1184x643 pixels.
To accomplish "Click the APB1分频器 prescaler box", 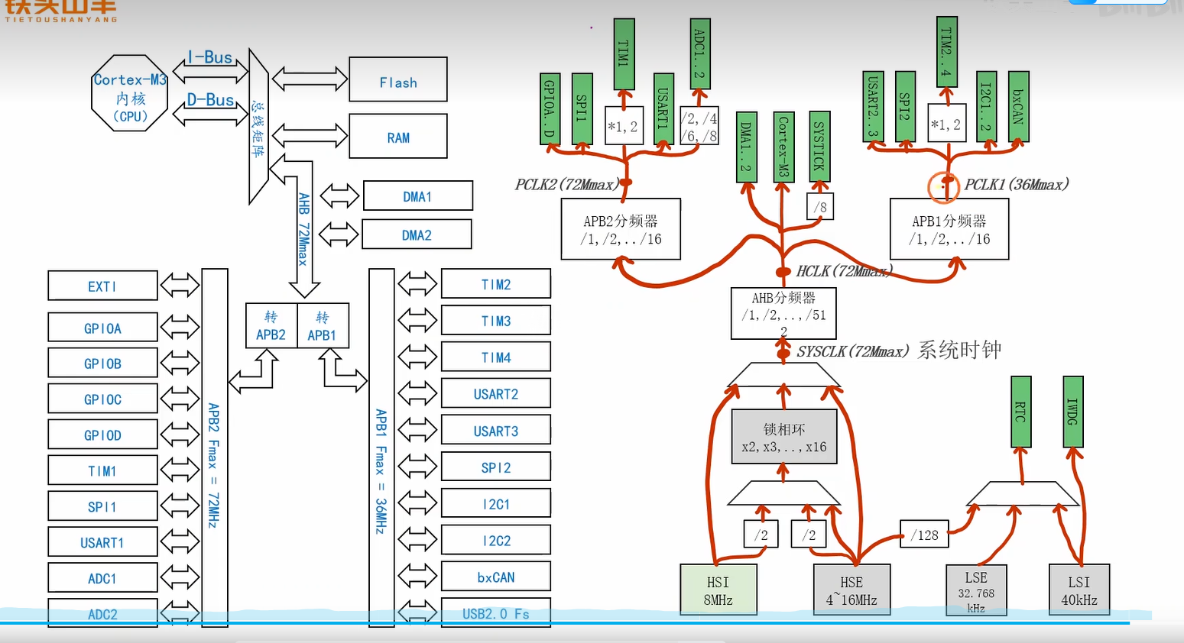I will pyautogui.click(x=949, y=229).
